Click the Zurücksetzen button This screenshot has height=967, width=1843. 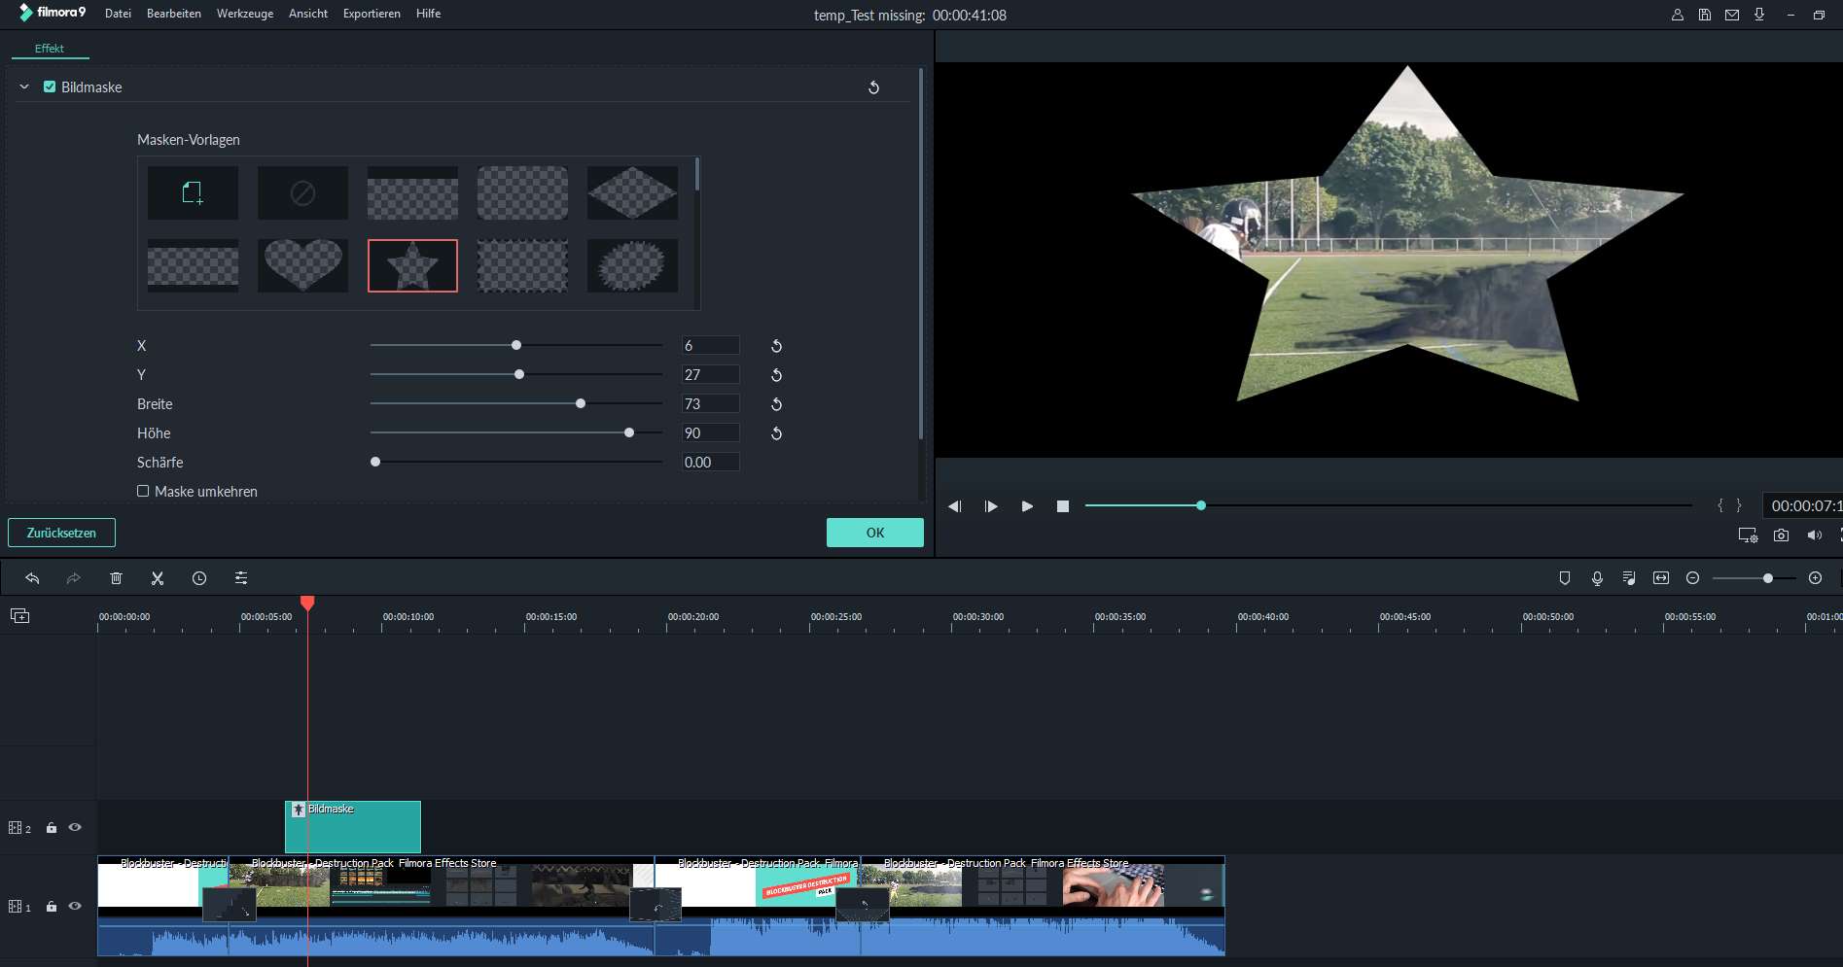click(61, 533)
